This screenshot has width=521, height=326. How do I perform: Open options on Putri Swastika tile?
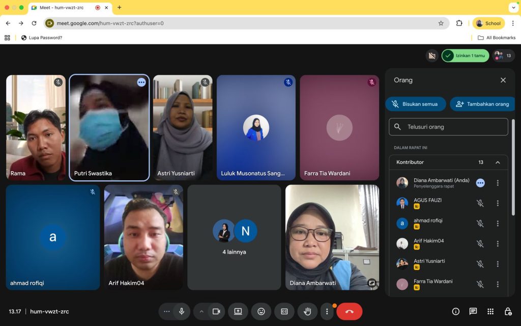[x=141, y=83]
